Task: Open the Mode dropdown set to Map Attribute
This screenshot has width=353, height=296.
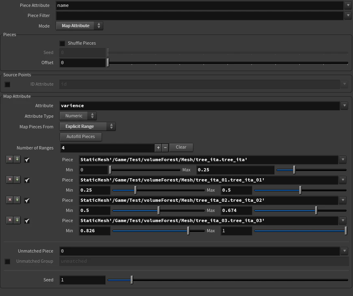Action: point(79,26)
